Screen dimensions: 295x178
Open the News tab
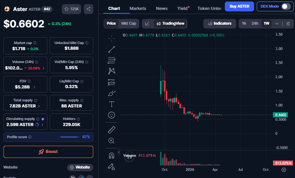coord(162,8)
